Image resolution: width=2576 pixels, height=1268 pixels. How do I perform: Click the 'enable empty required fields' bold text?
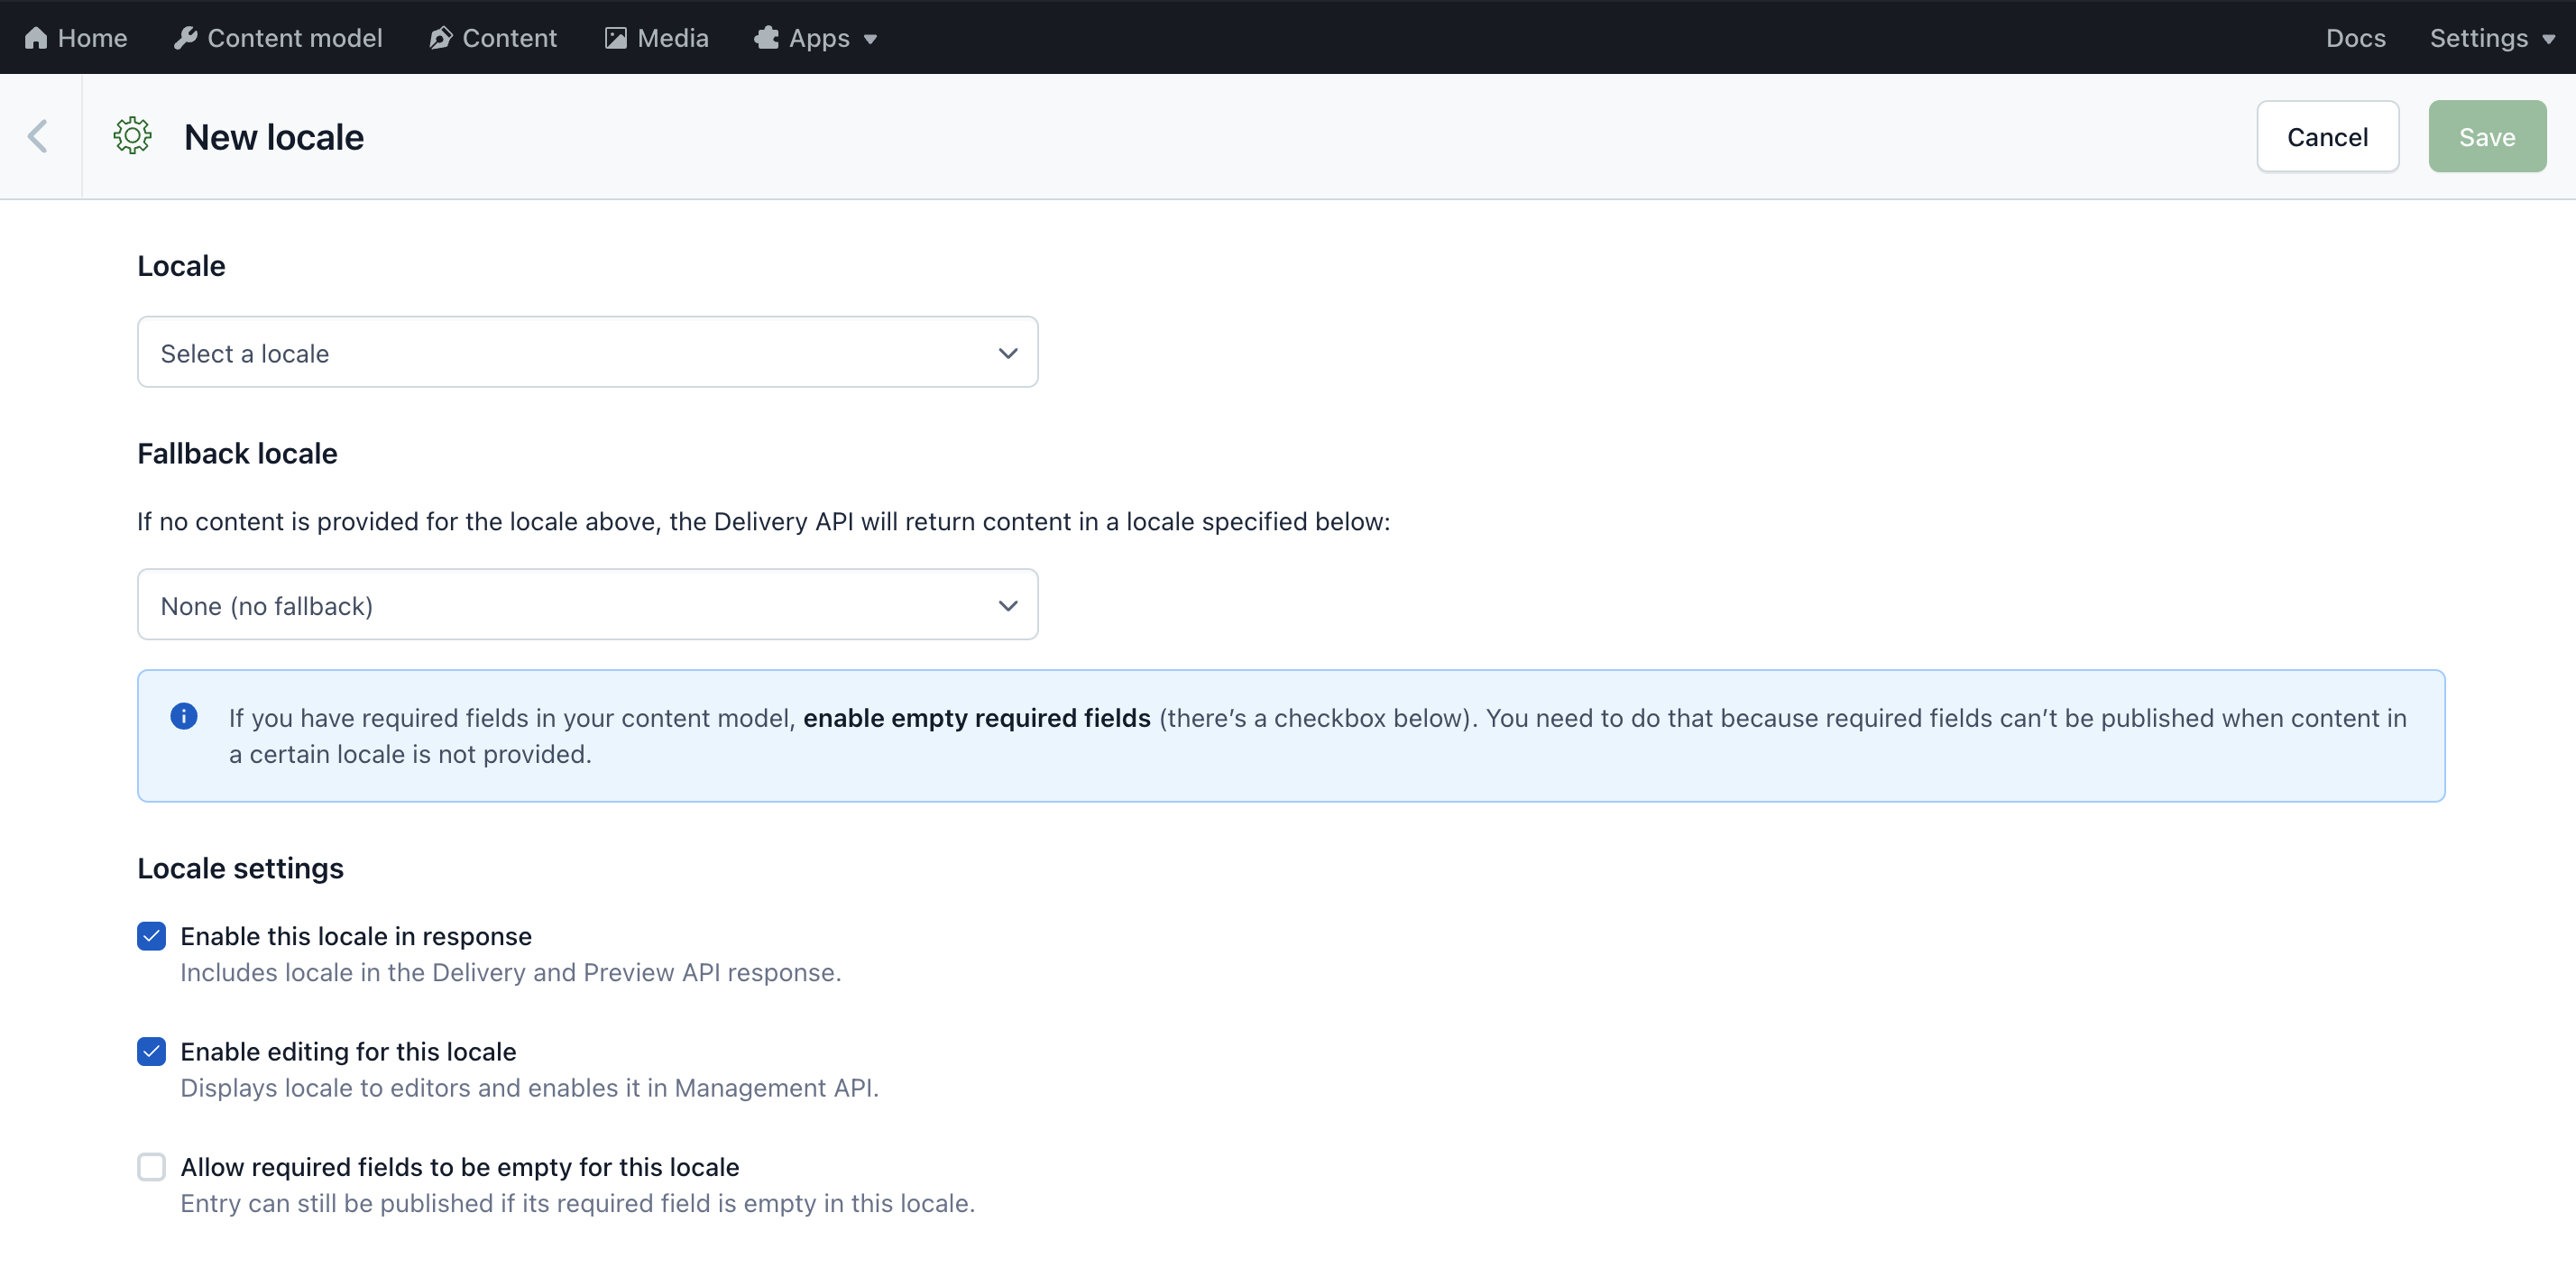(x=977, y=718)
